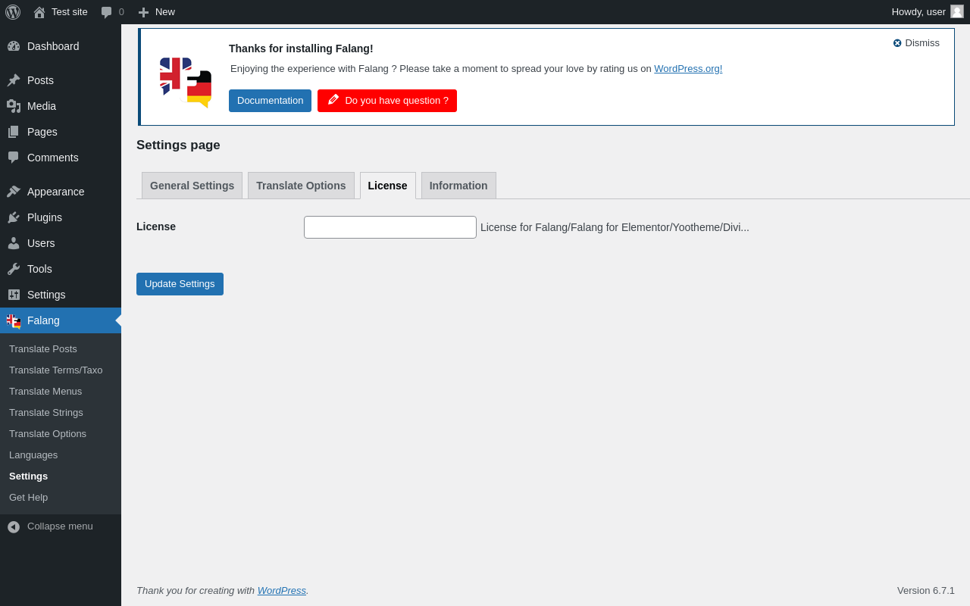Screen dimensions: 970x606
Task: Open the main Settings sidebar label
Action: click(x=46, y=295)
